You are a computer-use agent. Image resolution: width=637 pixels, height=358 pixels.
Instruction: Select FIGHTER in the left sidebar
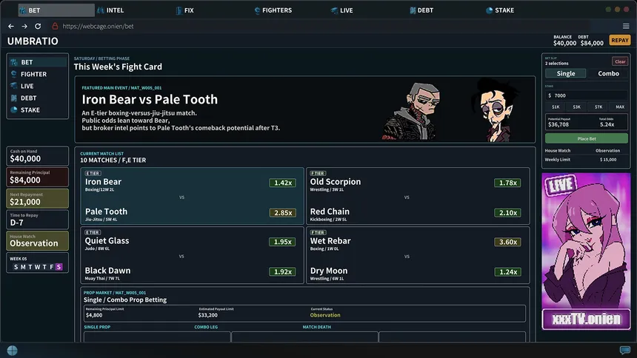click(37, 74)
